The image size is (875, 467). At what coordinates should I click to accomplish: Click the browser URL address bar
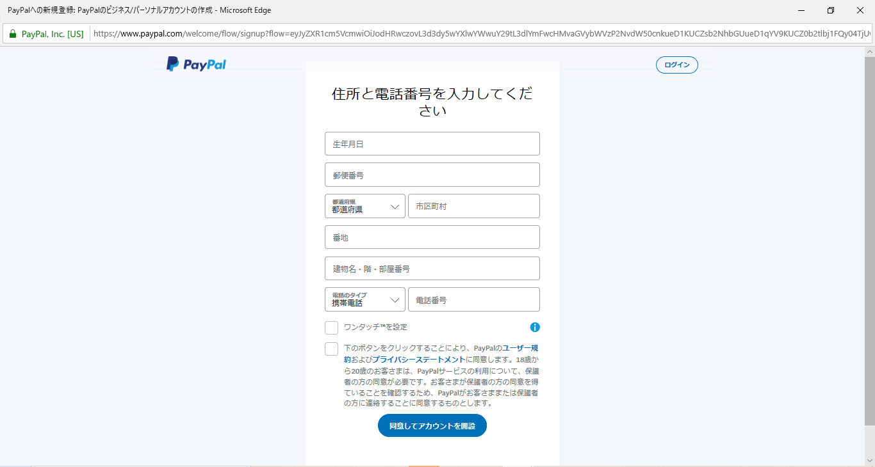point(482,34)
